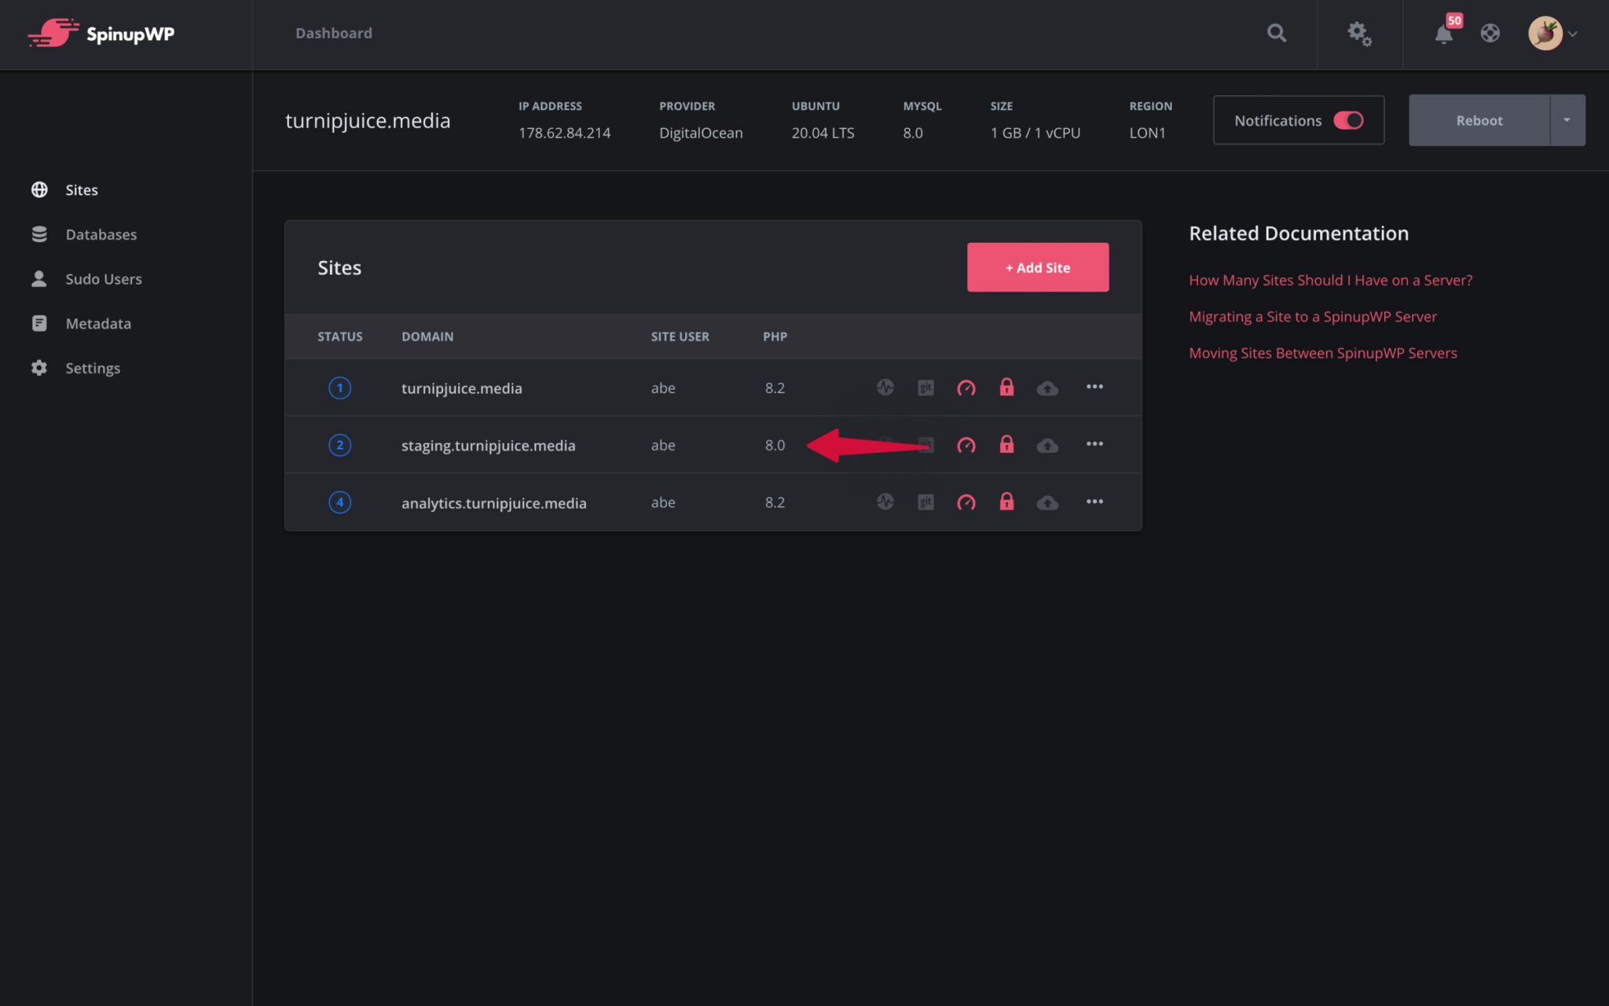The width and height of the screenshot is (1609, 1006).
Task: Click the HTTPS lock icon for staging.turnipjuice.media
Action: pyautogui.click(x=1006, y=445)
